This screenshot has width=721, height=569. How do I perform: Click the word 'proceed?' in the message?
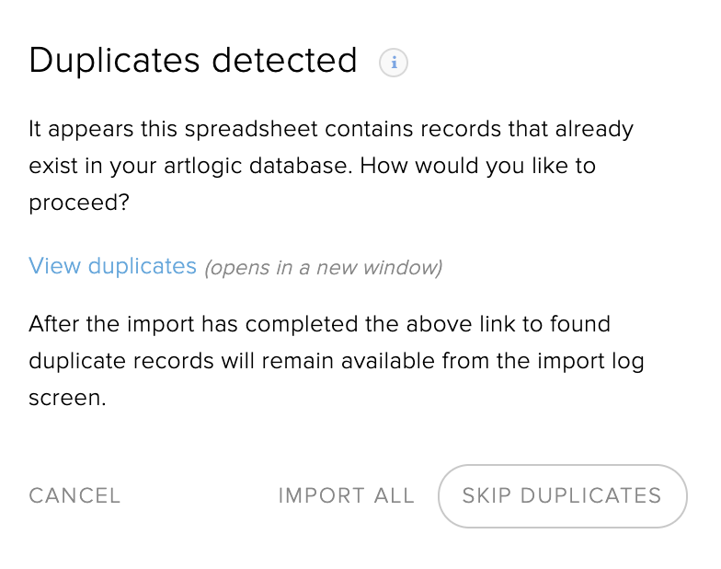[78, 203]
